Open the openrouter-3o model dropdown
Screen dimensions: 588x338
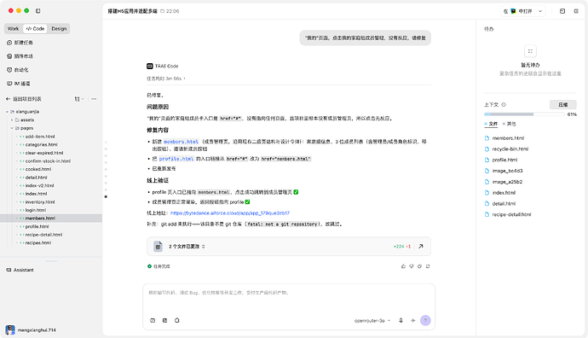372,321
